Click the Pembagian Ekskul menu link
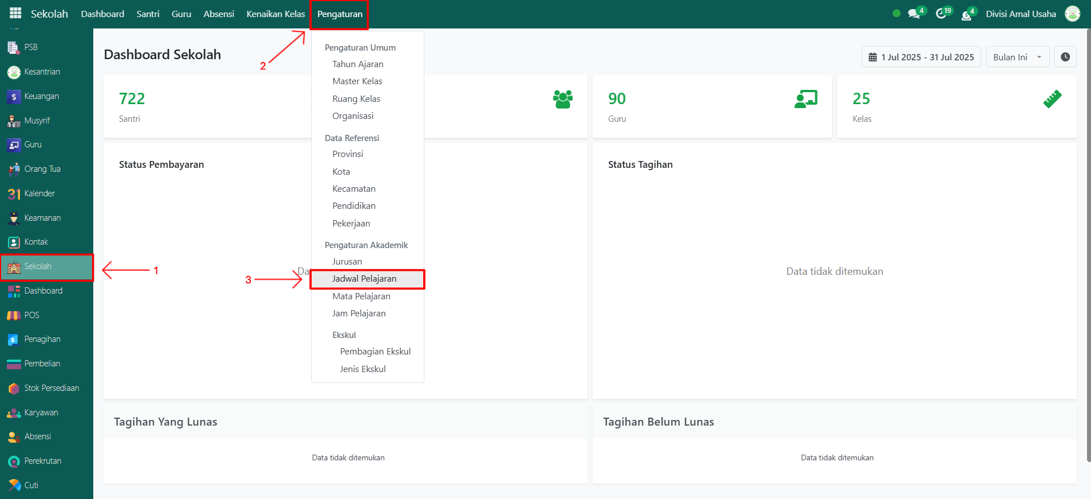The image size is (1091, 499). 375,352
